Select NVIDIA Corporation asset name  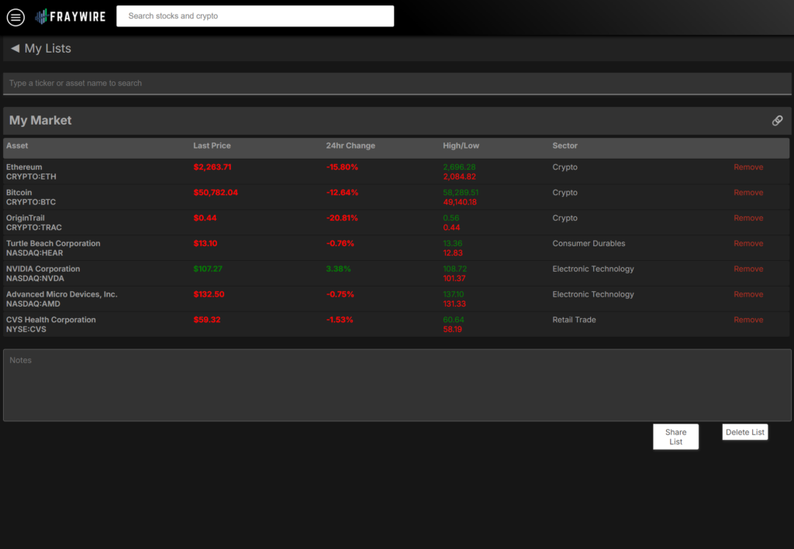coord(43,269)
